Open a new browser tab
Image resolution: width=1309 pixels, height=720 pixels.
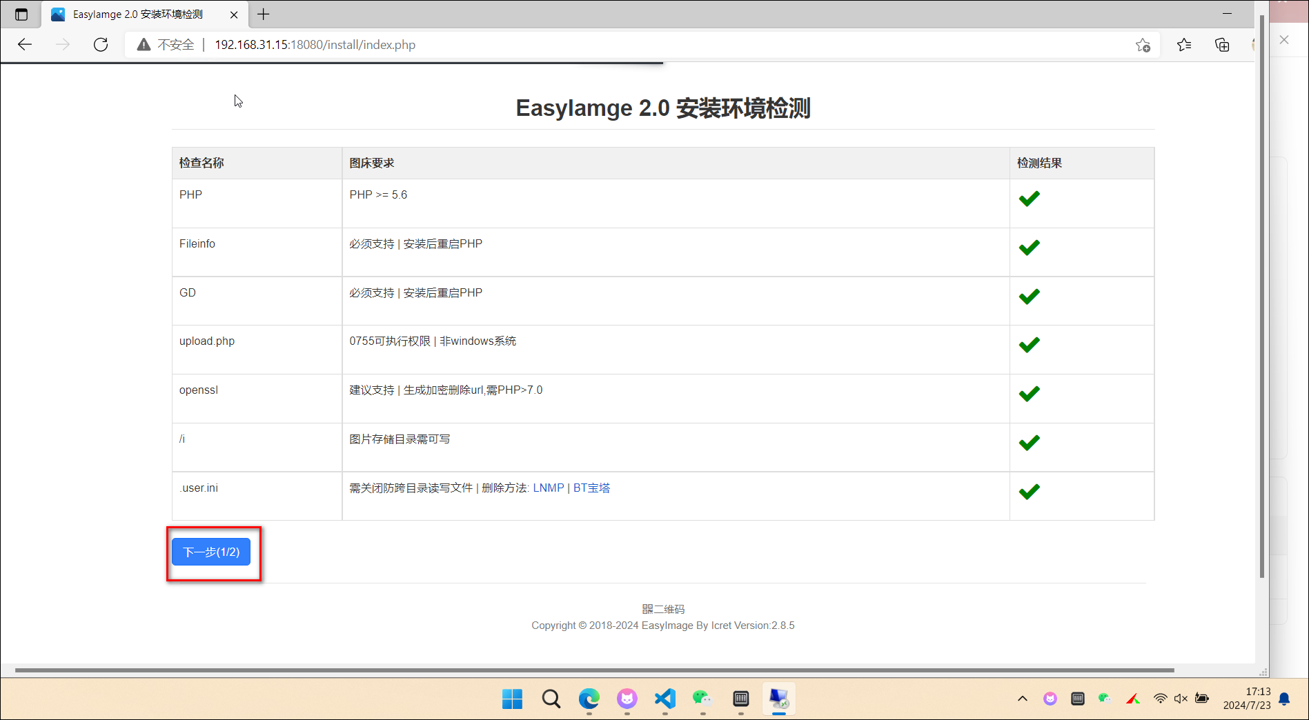coord(264,14)
